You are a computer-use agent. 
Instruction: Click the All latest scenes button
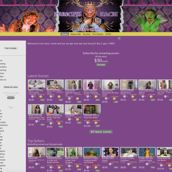tap(101, 131)
